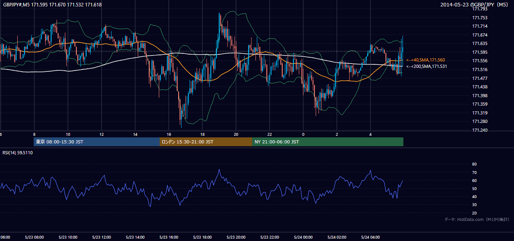The image size is (514, 241).
Task: Click hour tick 14 under the price chart
Action: point(135,134)
